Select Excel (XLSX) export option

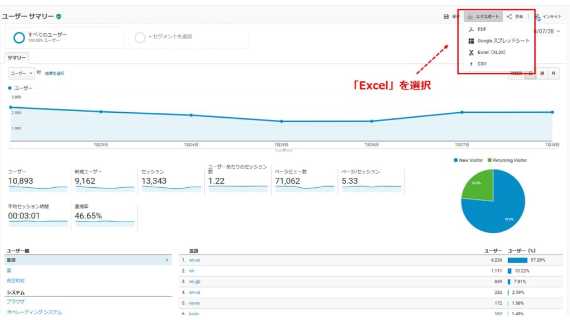[x=487, y=53]
